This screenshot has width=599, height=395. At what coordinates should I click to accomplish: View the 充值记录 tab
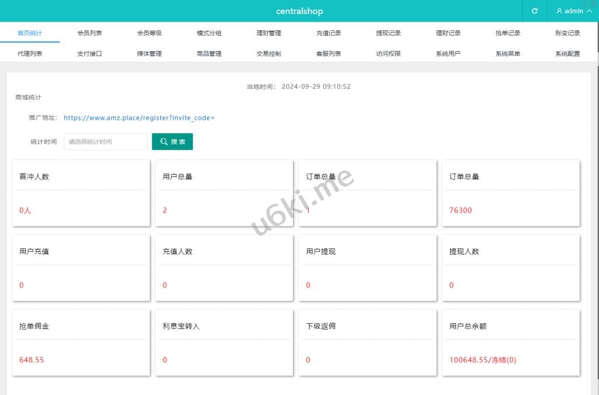click(329, 33)
